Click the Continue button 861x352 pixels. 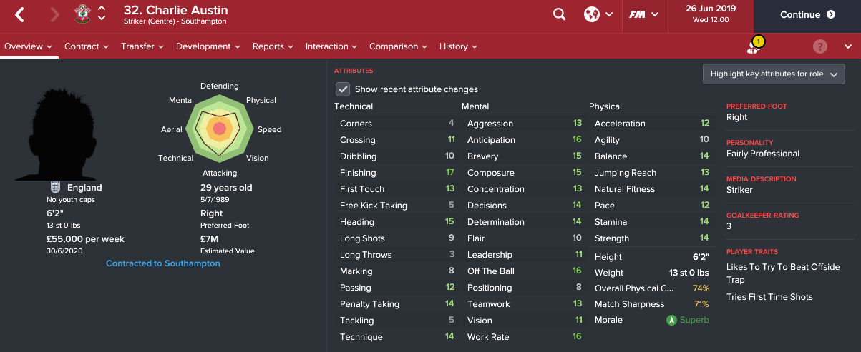point(807,15)
